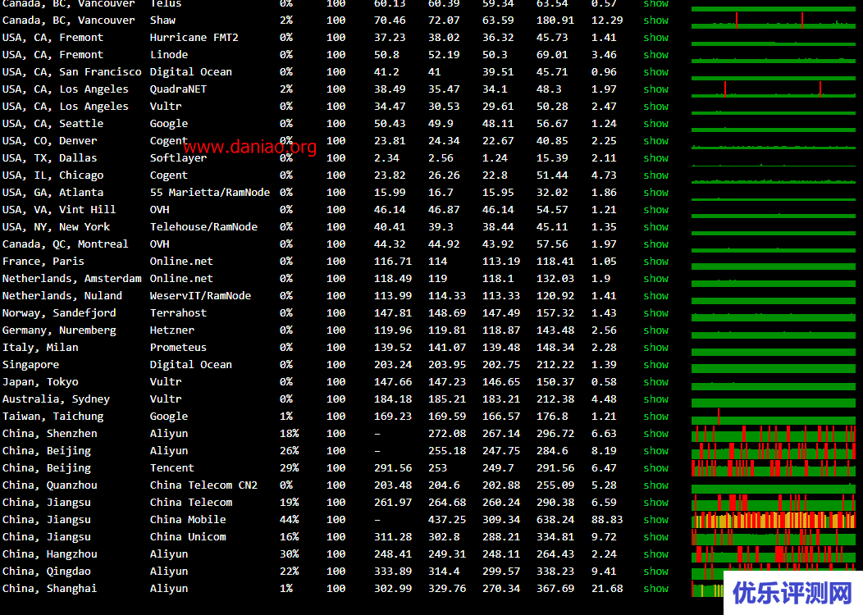Screen dimensions: 863x615
Task: Open 'show' link for Chicago Cogent
Action: coord(656,175)
